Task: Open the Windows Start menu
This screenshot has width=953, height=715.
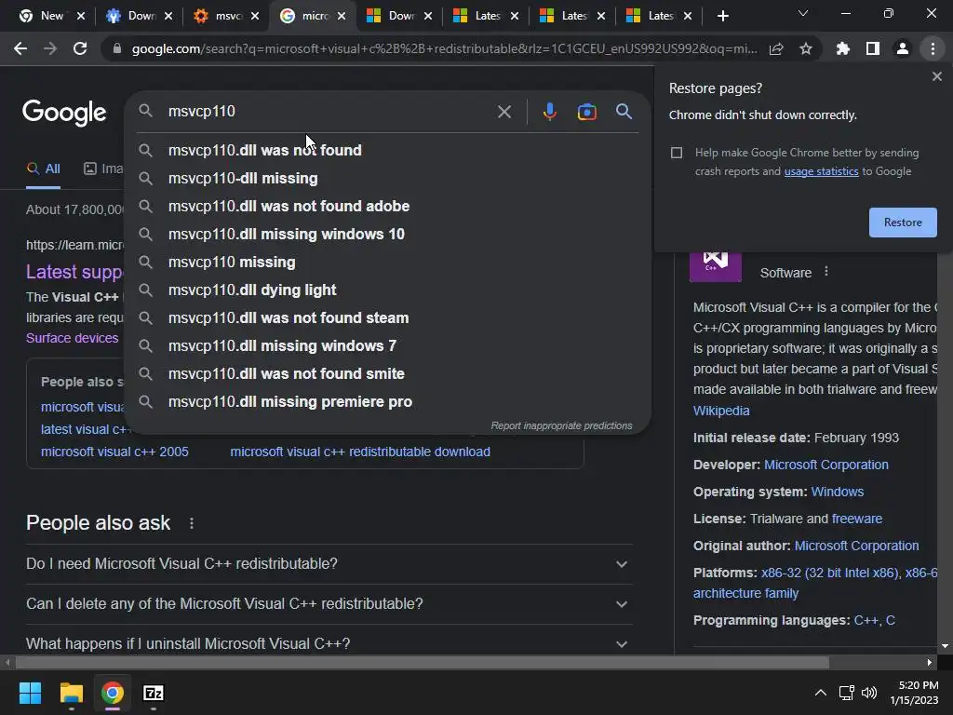Action: click(30, 693)
